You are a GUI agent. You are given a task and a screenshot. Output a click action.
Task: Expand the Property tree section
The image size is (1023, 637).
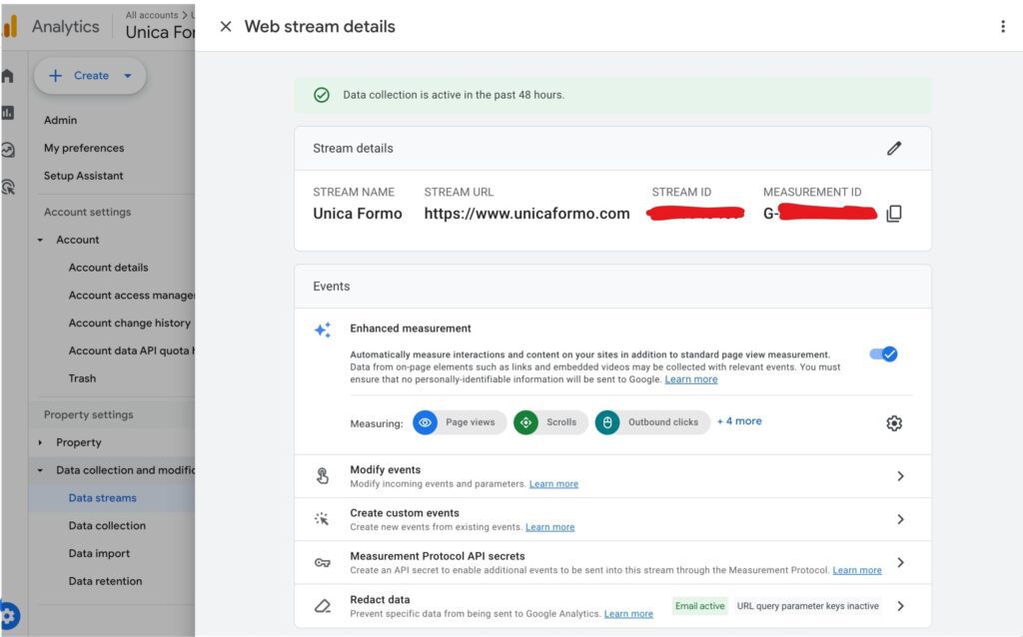point(41,442)
